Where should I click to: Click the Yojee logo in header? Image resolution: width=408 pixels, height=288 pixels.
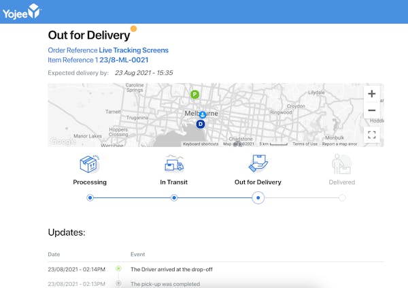[22, 12]
